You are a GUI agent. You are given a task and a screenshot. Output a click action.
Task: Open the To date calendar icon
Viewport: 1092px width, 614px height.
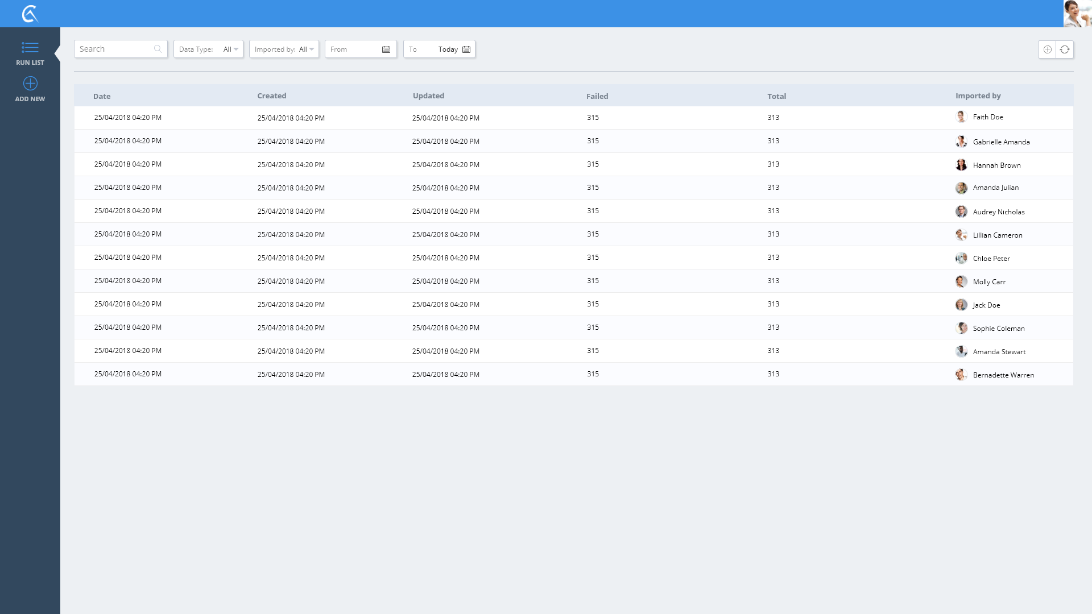466,49
